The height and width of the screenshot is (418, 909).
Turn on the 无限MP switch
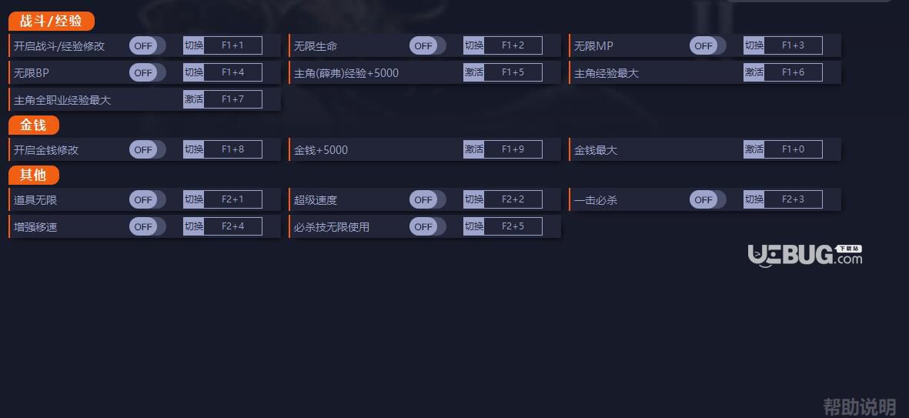(x=707, y=45)
